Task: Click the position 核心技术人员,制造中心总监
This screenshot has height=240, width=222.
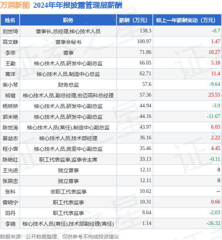Action: click(68, 74)
